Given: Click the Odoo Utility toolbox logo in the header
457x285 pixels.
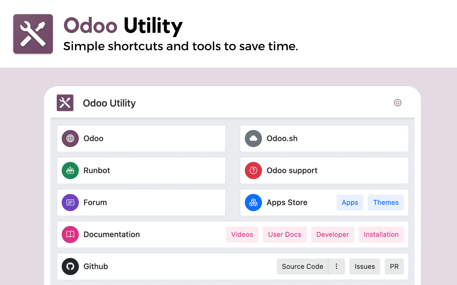Looking at the screenshot, I should click(x=65, y=103).
